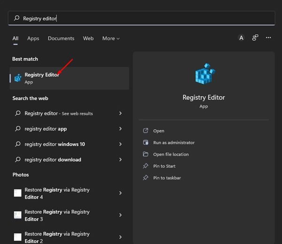282x244 pixels.
Task: Expand arrow for Restore Registry Editor 2
Action: 120,237
